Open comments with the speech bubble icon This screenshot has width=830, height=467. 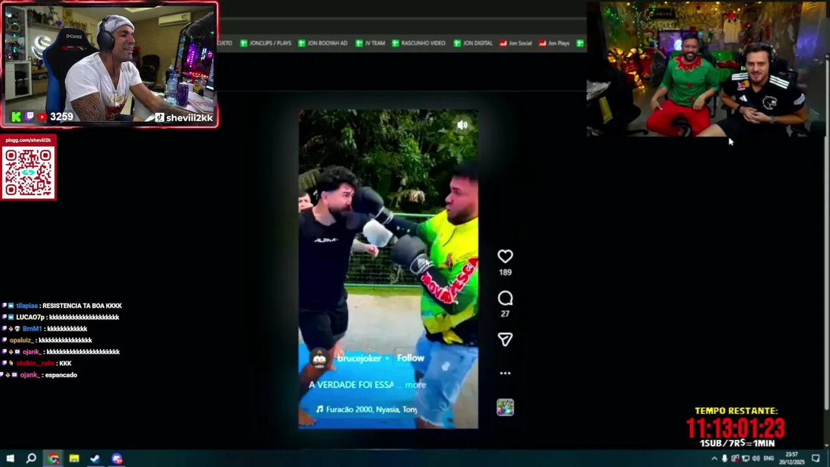pos(505,298)
